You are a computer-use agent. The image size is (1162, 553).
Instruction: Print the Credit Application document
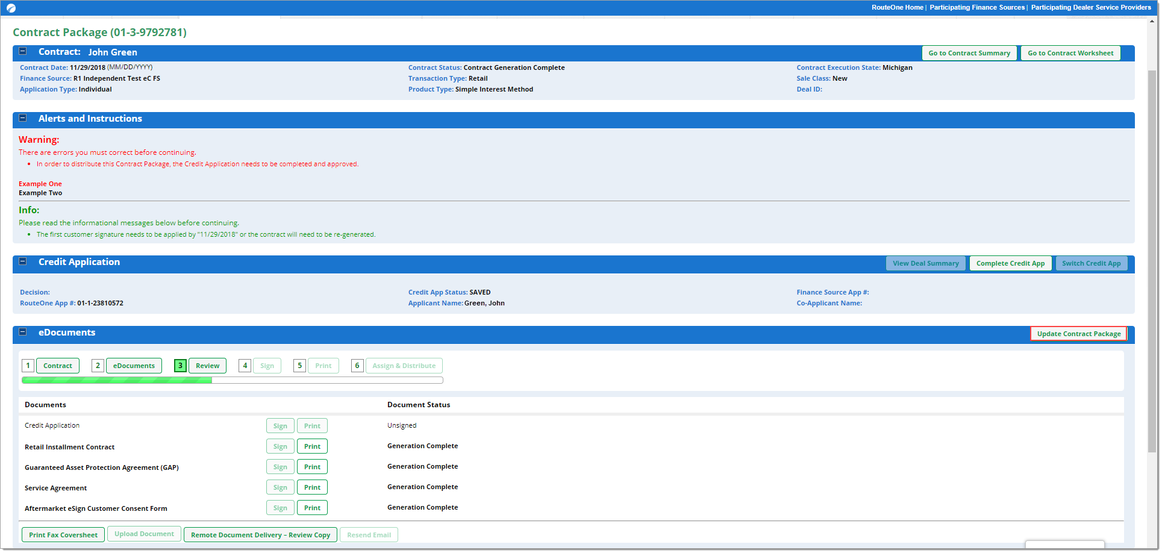point(312,426)
